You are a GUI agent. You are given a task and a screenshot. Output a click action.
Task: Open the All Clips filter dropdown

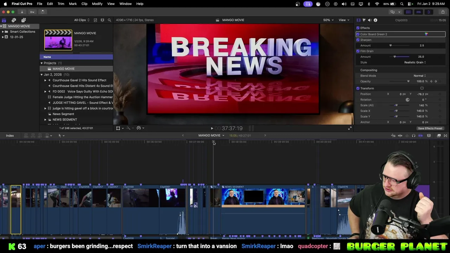[x=82, y=20]
